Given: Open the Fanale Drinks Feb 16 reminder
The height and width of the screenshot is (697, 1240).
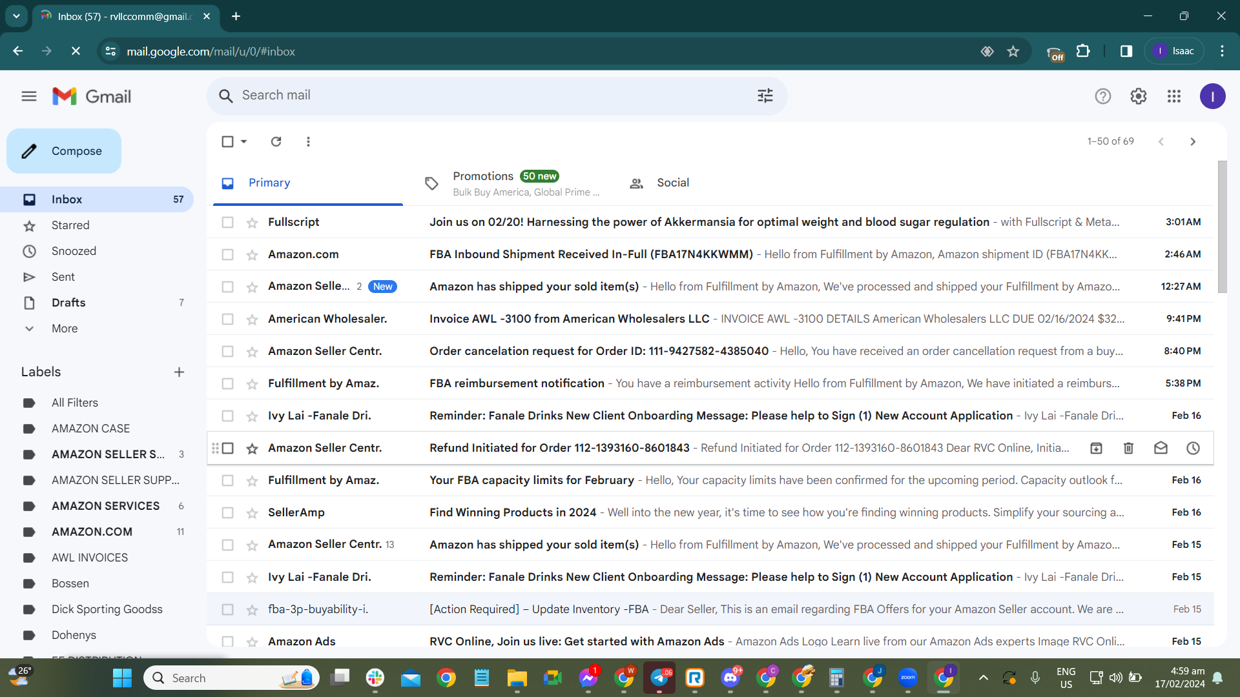Looking at the screenshot, I should pyautogui.click(x=710, y=416).
